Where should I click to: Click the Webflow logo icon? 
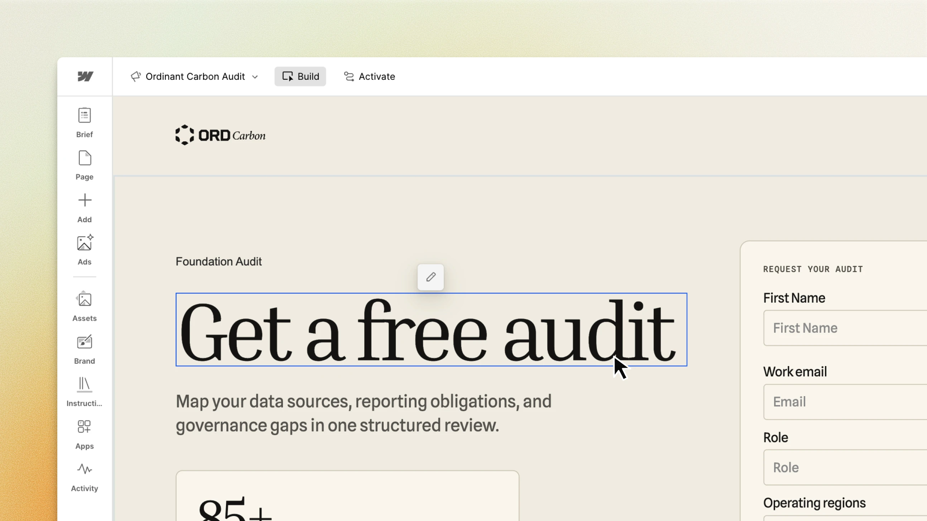pos(85,76)
